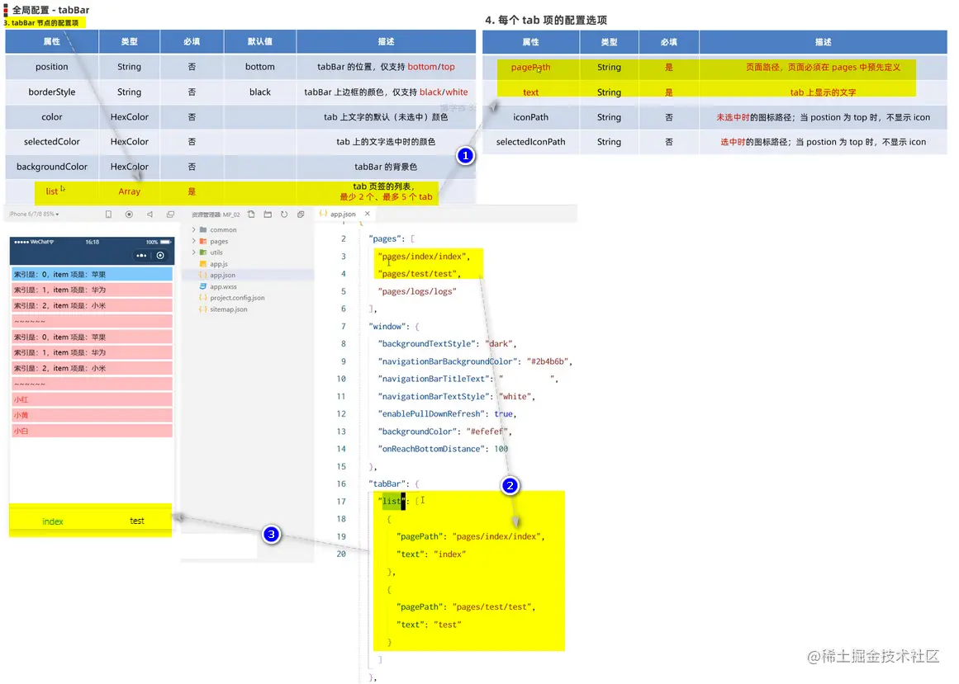Viewport: 959px width, 684px height.
Task: Click the app.wxss file type icon
Action: 203,286
